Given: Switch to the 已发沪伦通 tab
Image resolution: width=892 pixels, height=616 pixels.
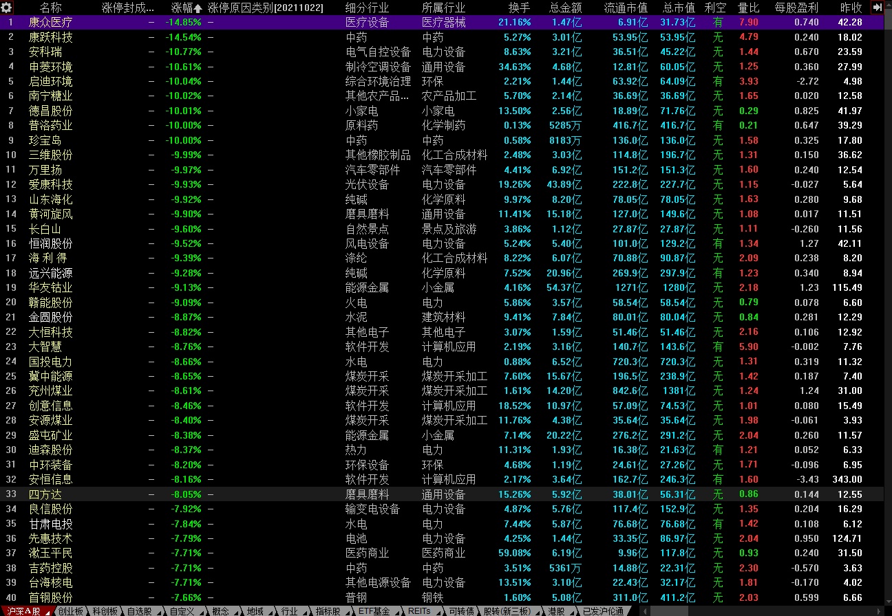Looking at the screenshot, I should coord(603,610).
